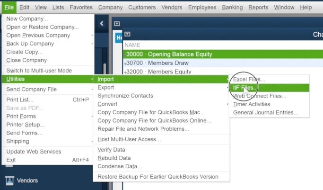Screen dimensions: 323x190
Task: Expand Send Company File submenu
Action: pos(48,90)
